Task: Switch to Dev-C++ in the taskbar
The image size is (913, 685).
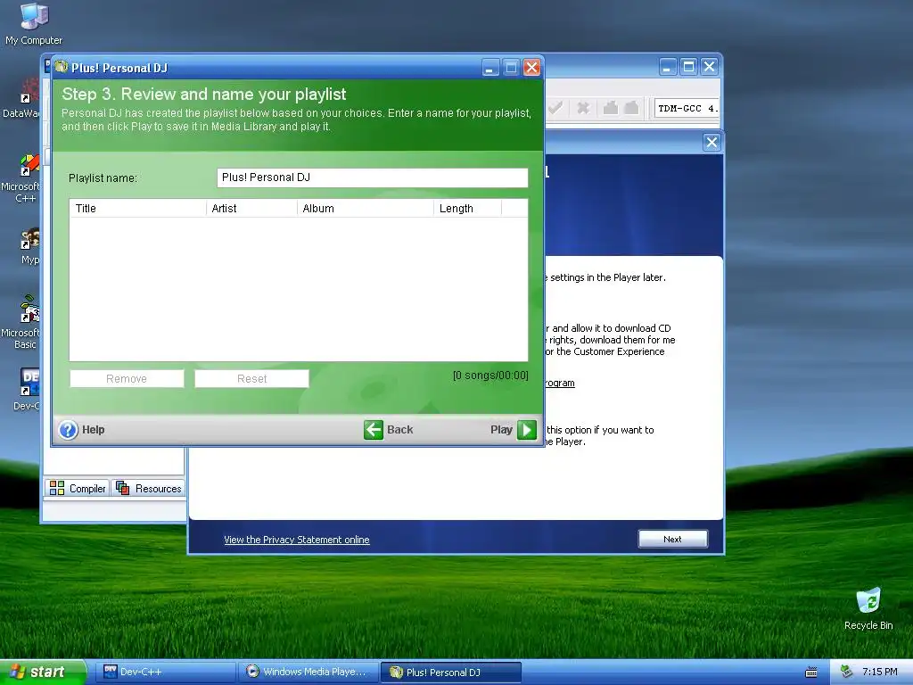Action: [168, 673]
